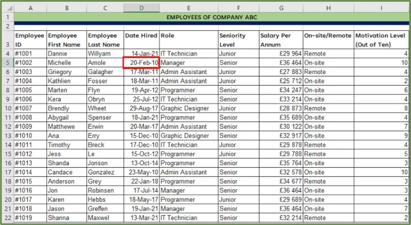Click the Seniority Level header cell
Image resolution: width=411 pixels, height=225 pixels.
(x=239, y=39)
